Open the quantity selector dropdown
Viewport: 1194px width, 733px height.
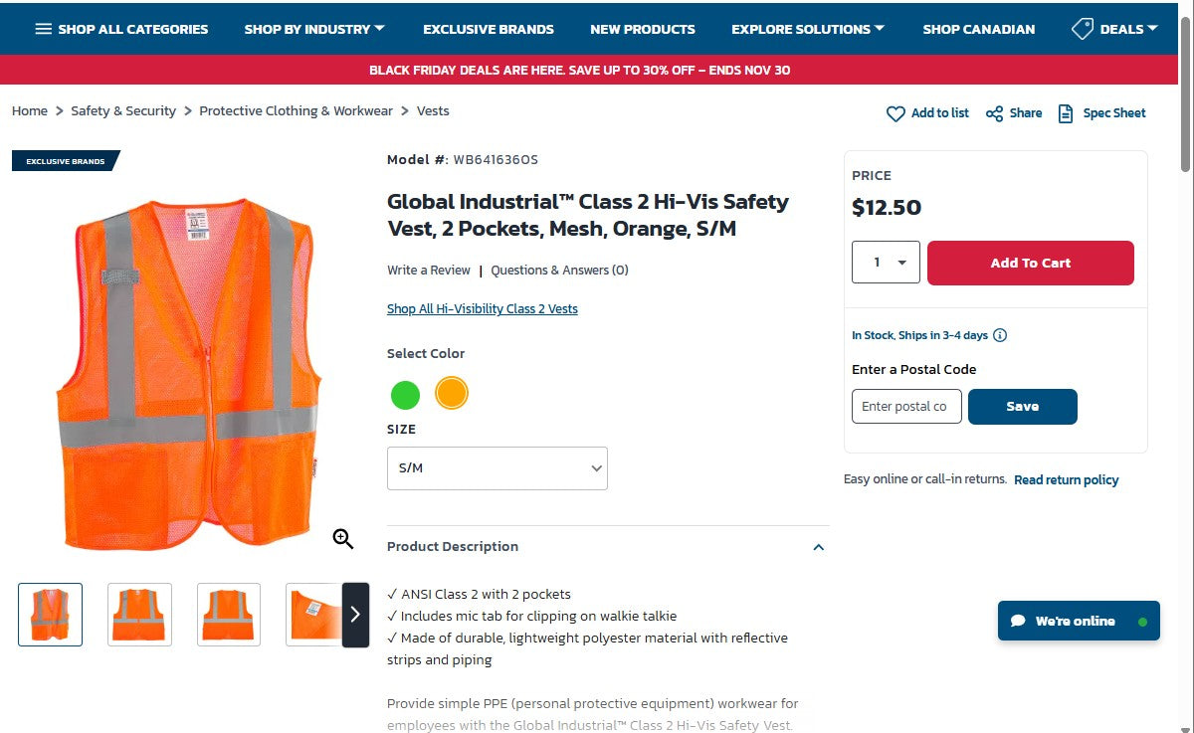(x=886, y=262)
